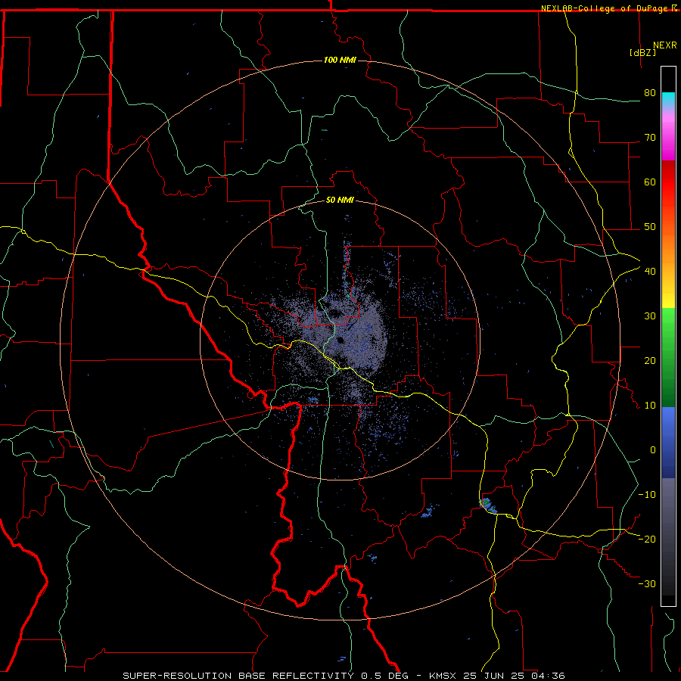Click the '50 NMI' range ring label

click(x=340, y=201)
